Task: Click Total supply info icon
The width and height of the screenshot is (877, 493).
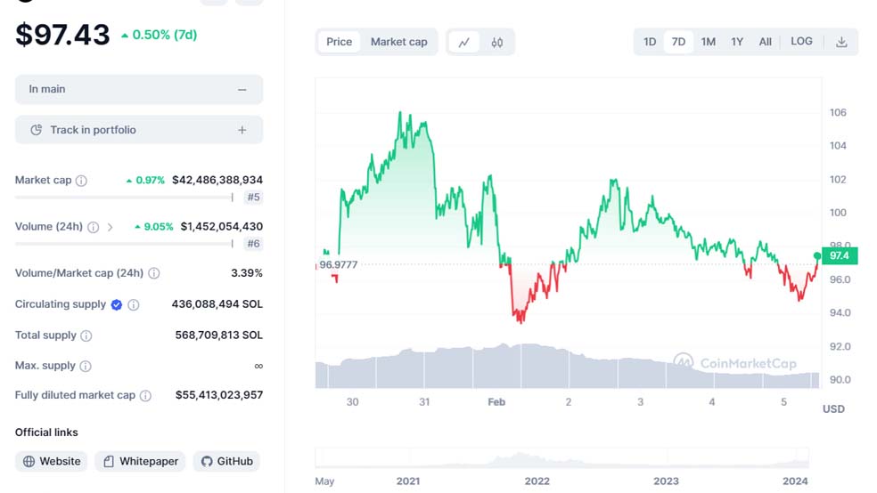Action: (86, 335)
